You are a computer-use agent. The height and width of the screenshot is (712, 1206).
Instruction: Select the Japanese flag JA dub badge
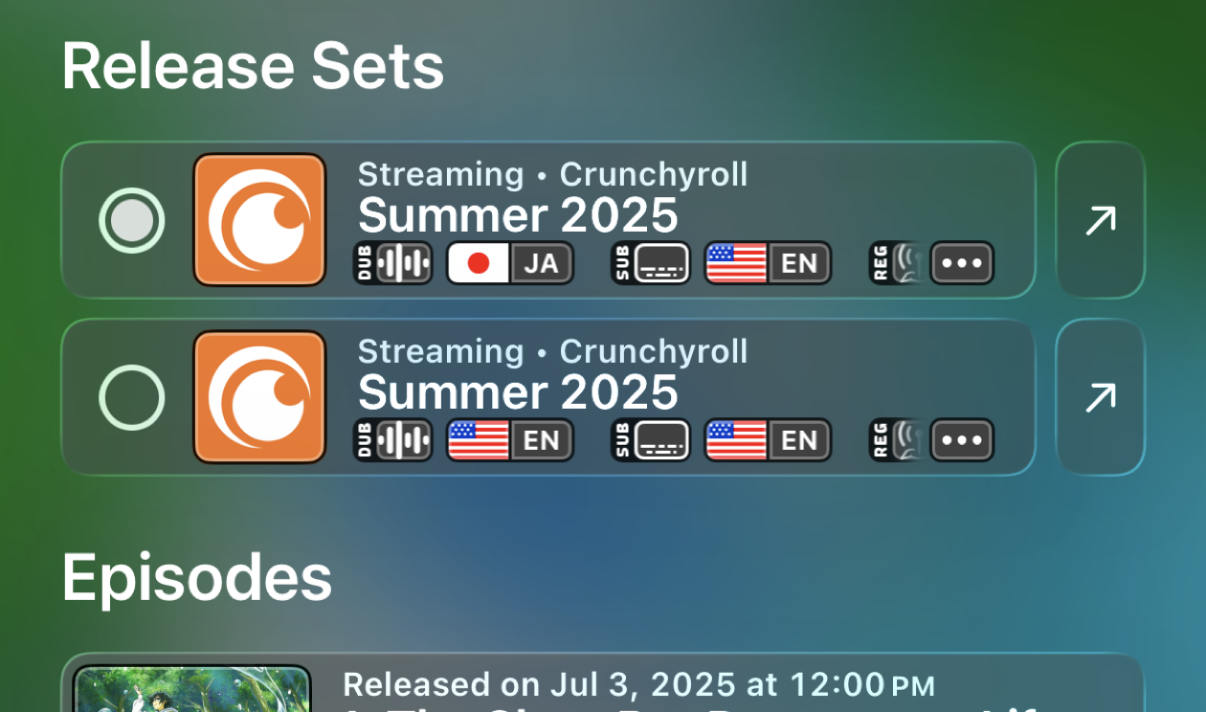[510, 263]
